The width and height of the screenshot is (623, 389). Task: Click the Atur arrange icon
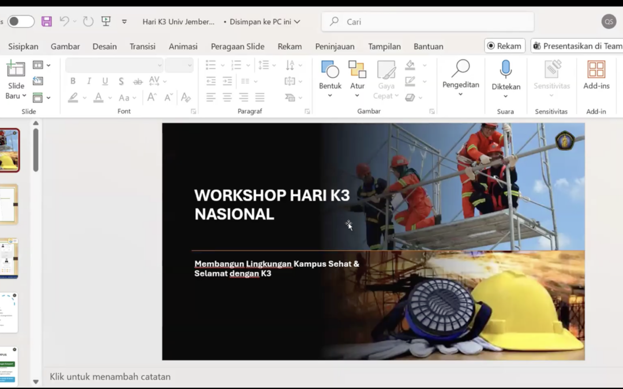pyautogui.click(x=357, y=70)
